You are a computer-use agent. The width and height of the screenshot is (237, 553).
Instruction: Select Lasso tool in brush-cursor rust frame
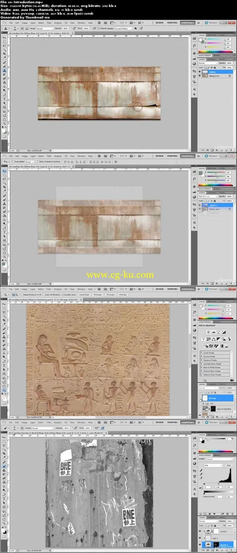(x=4, y=45)
